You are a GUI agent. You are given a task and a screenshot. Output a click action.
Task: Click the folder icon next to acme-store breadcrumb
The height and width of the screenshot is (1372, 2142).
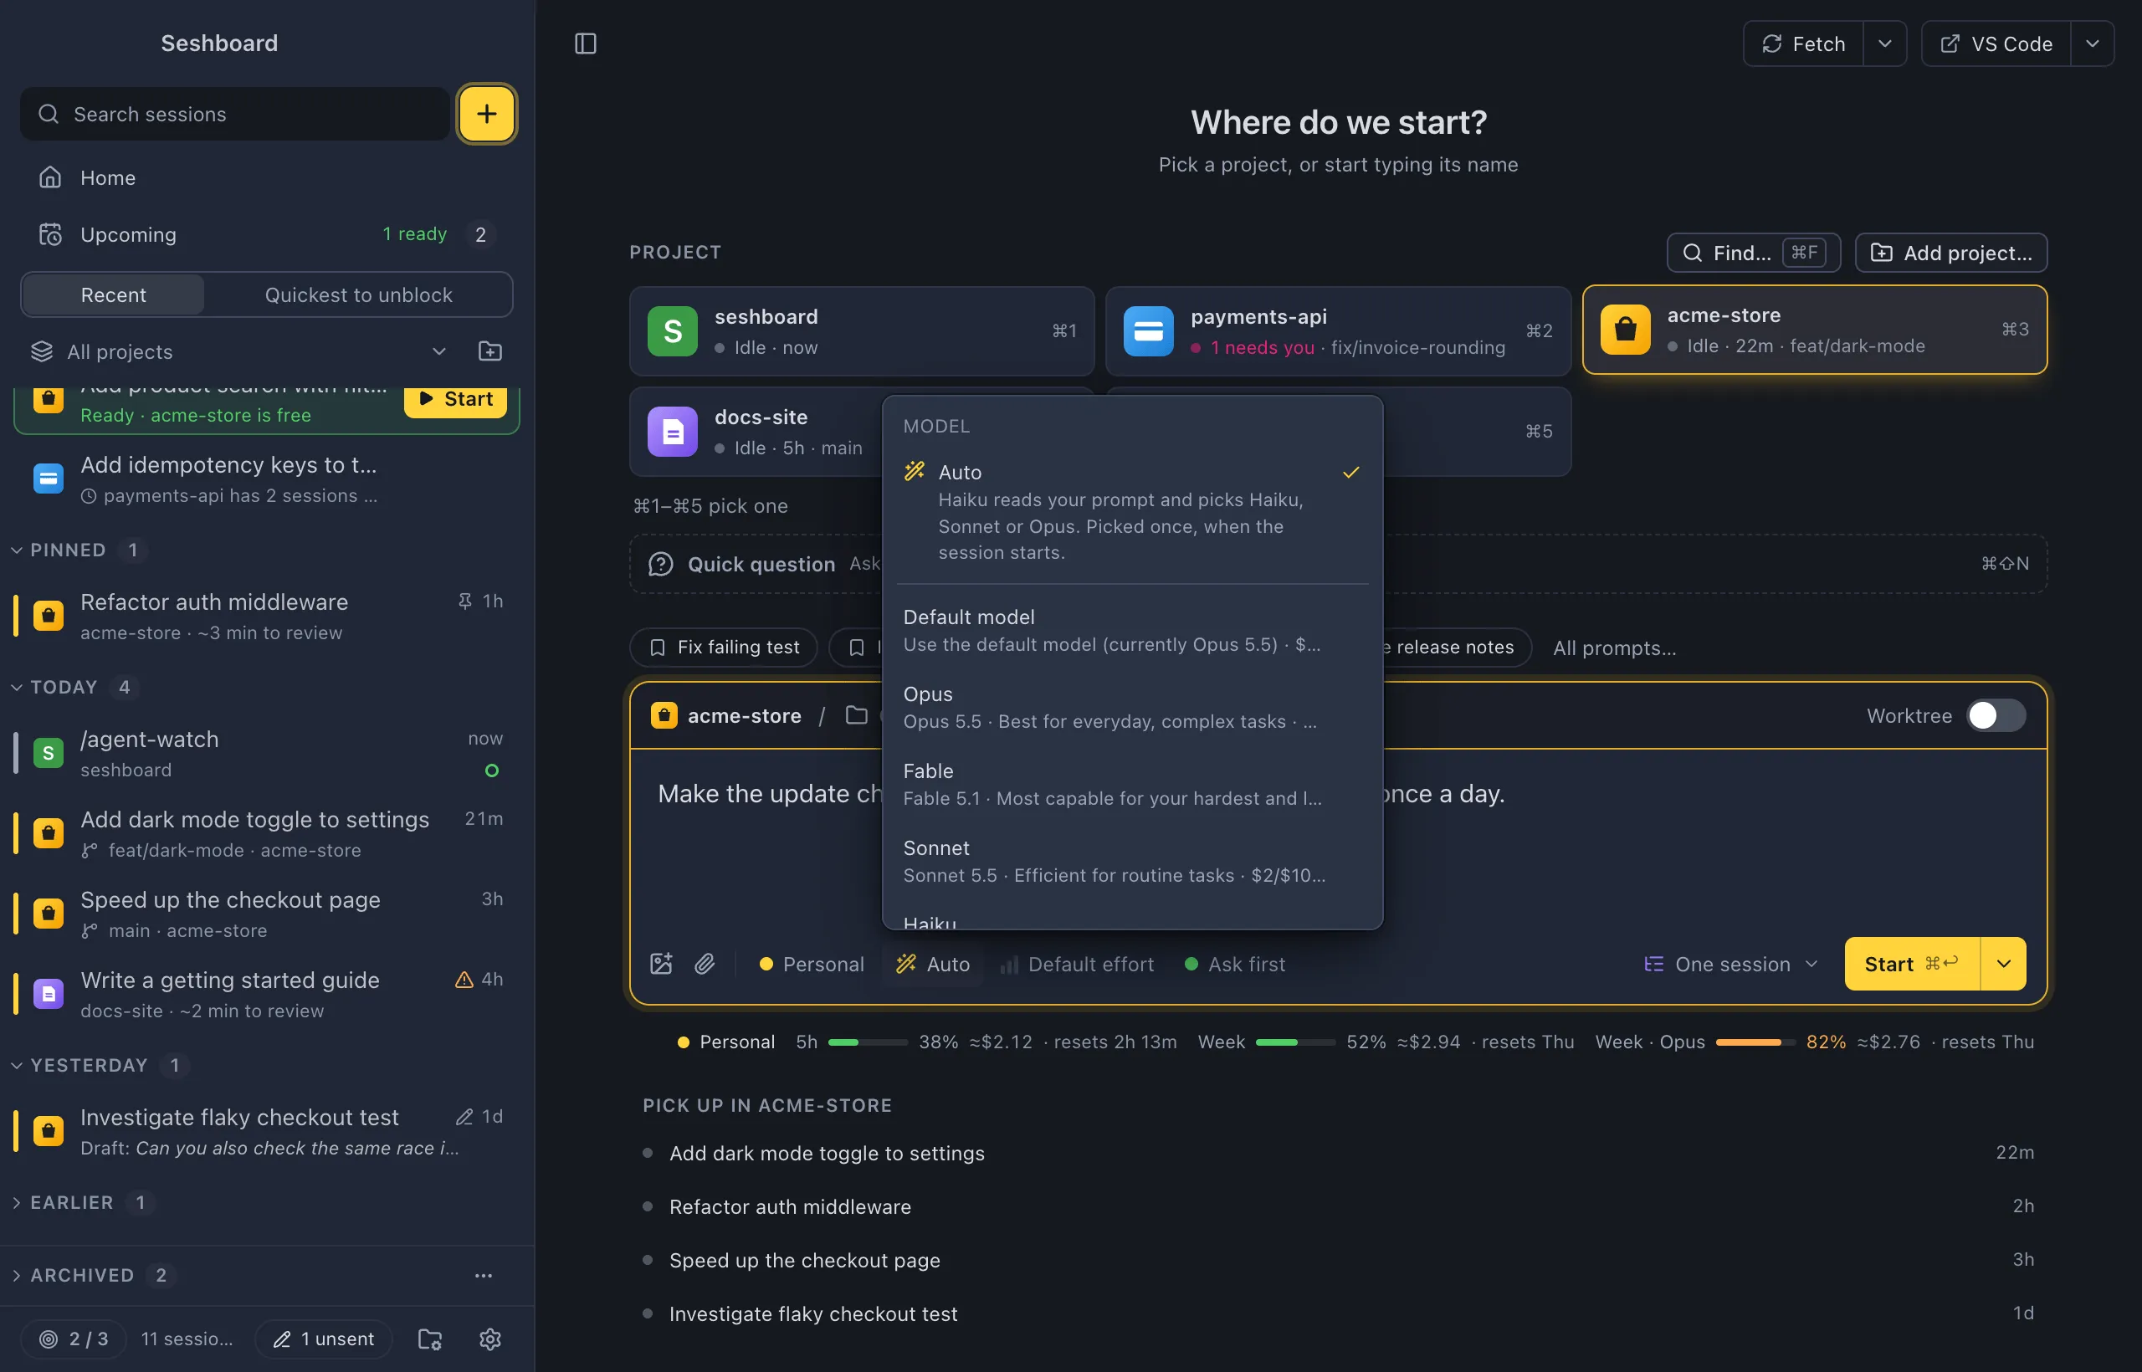[856, 714]
